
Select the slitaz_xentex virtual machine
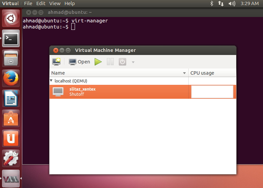click(x=82, y=92)
